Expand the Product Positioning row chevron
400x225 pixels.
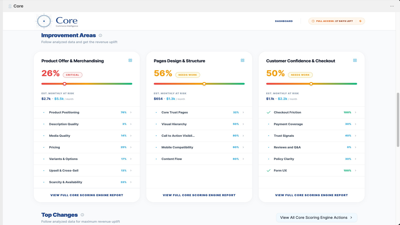click(x=131, y=112)
